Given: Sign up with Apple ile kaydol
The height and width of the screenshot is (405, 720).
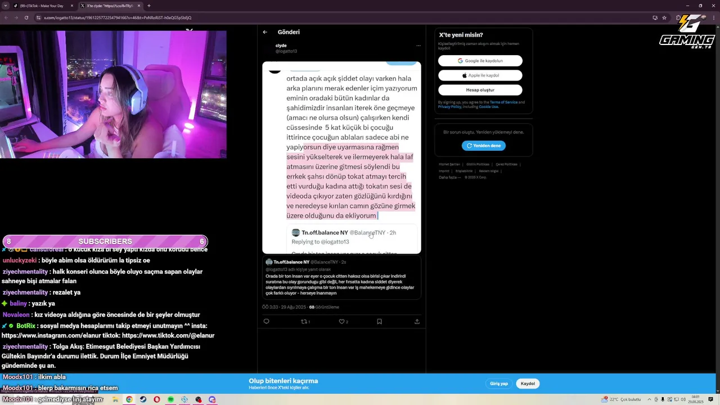Looking at the screenshot, I should click(480, 75).
